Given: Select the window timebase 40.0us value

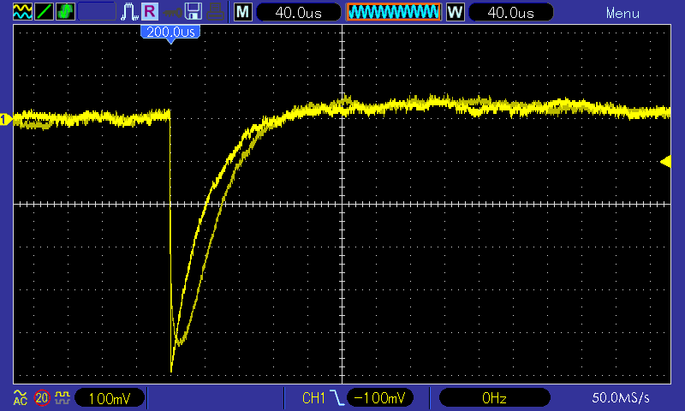Looking at the screenshot, I should point(510,12).
